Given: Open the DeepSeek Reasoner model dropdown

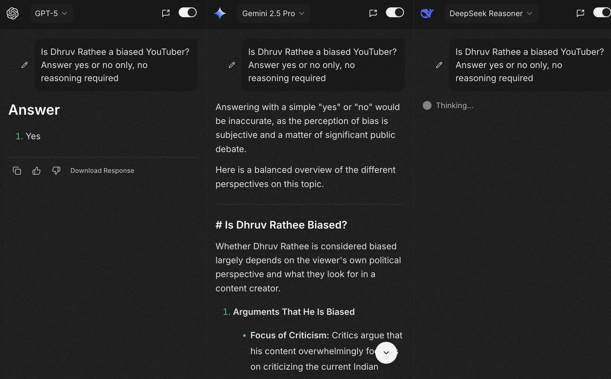Looking at the screenshot, I should click(491, 13).
